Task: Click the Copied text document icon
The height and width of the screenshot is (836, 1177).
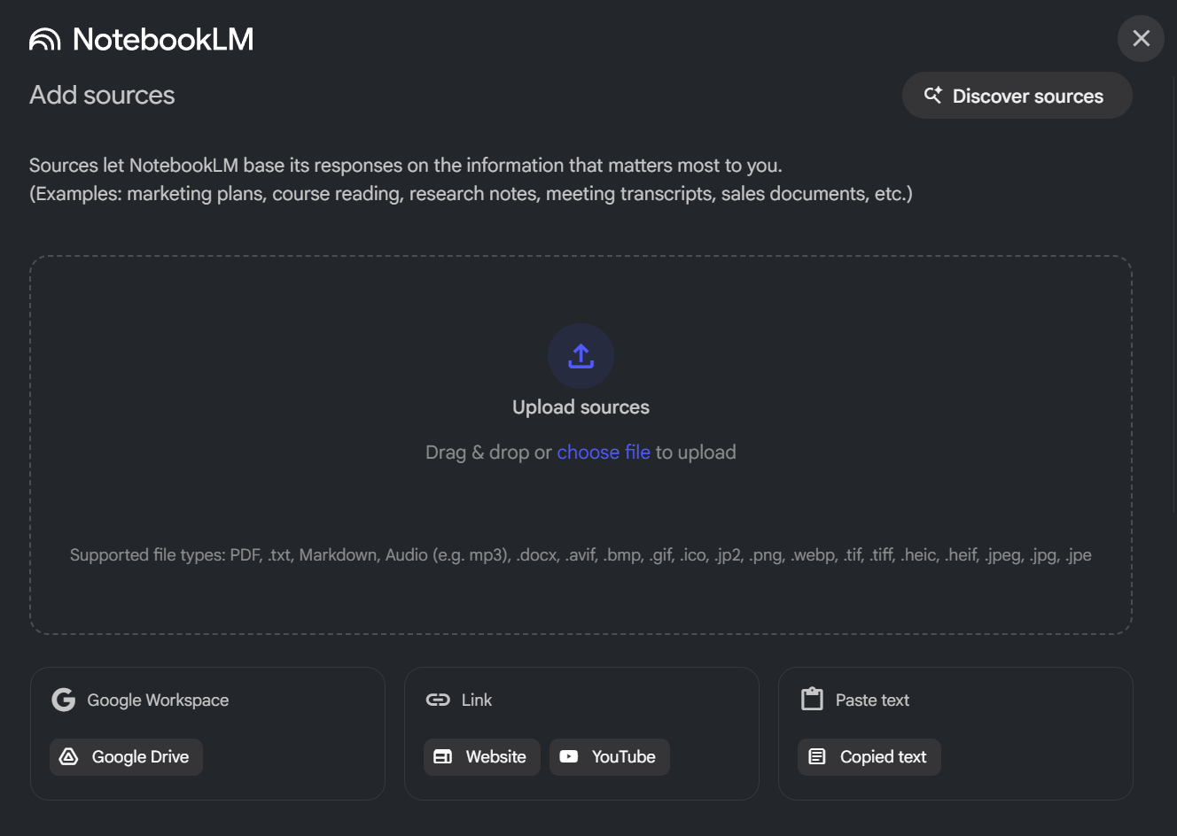Action: tap(817, 757)
